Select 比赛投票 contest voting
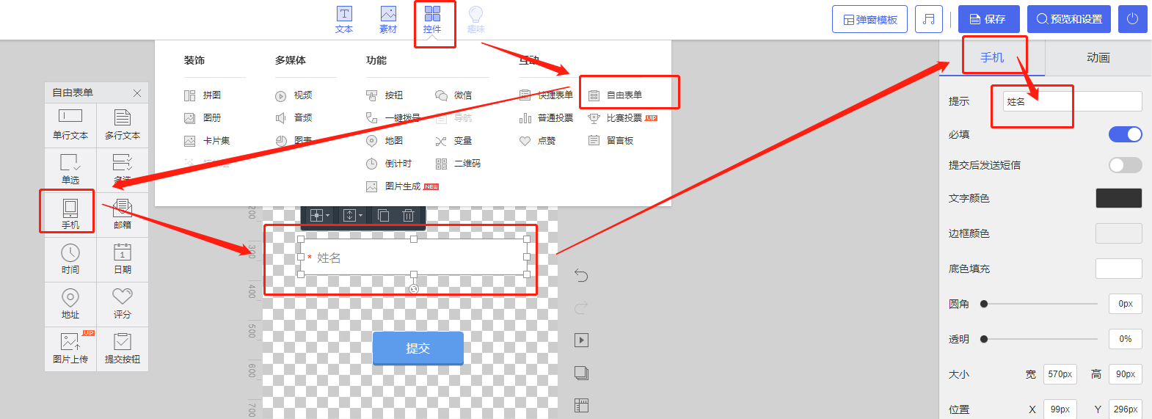 click(x=623, y=118)
